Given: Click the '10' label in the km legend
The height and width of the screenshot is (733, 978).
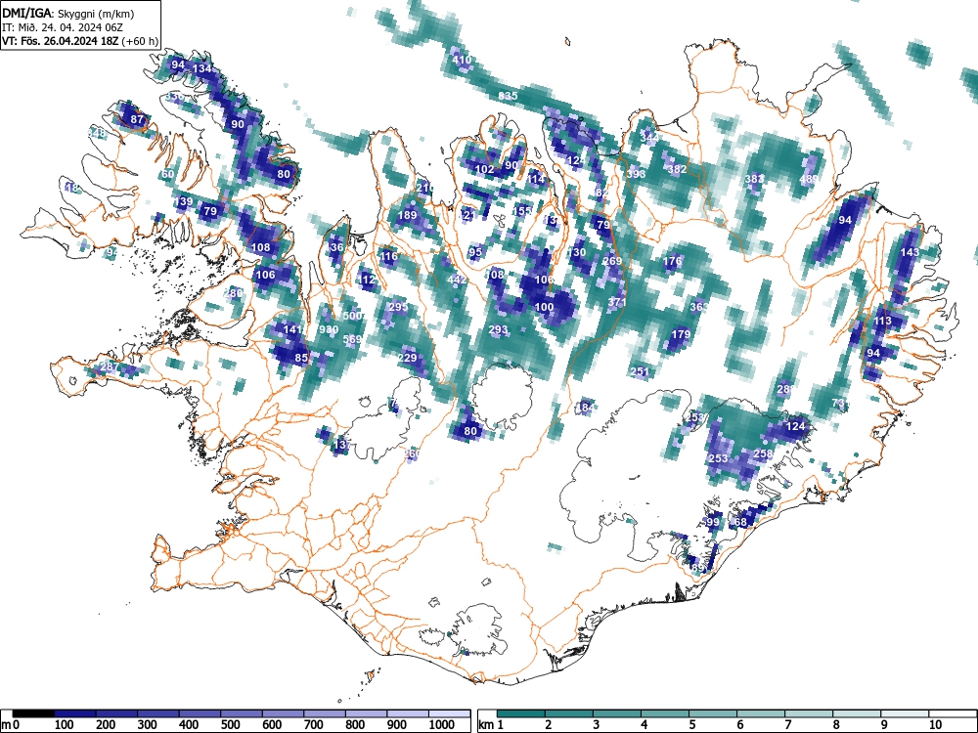Looking at the screenshot, I should pos(934,725).
